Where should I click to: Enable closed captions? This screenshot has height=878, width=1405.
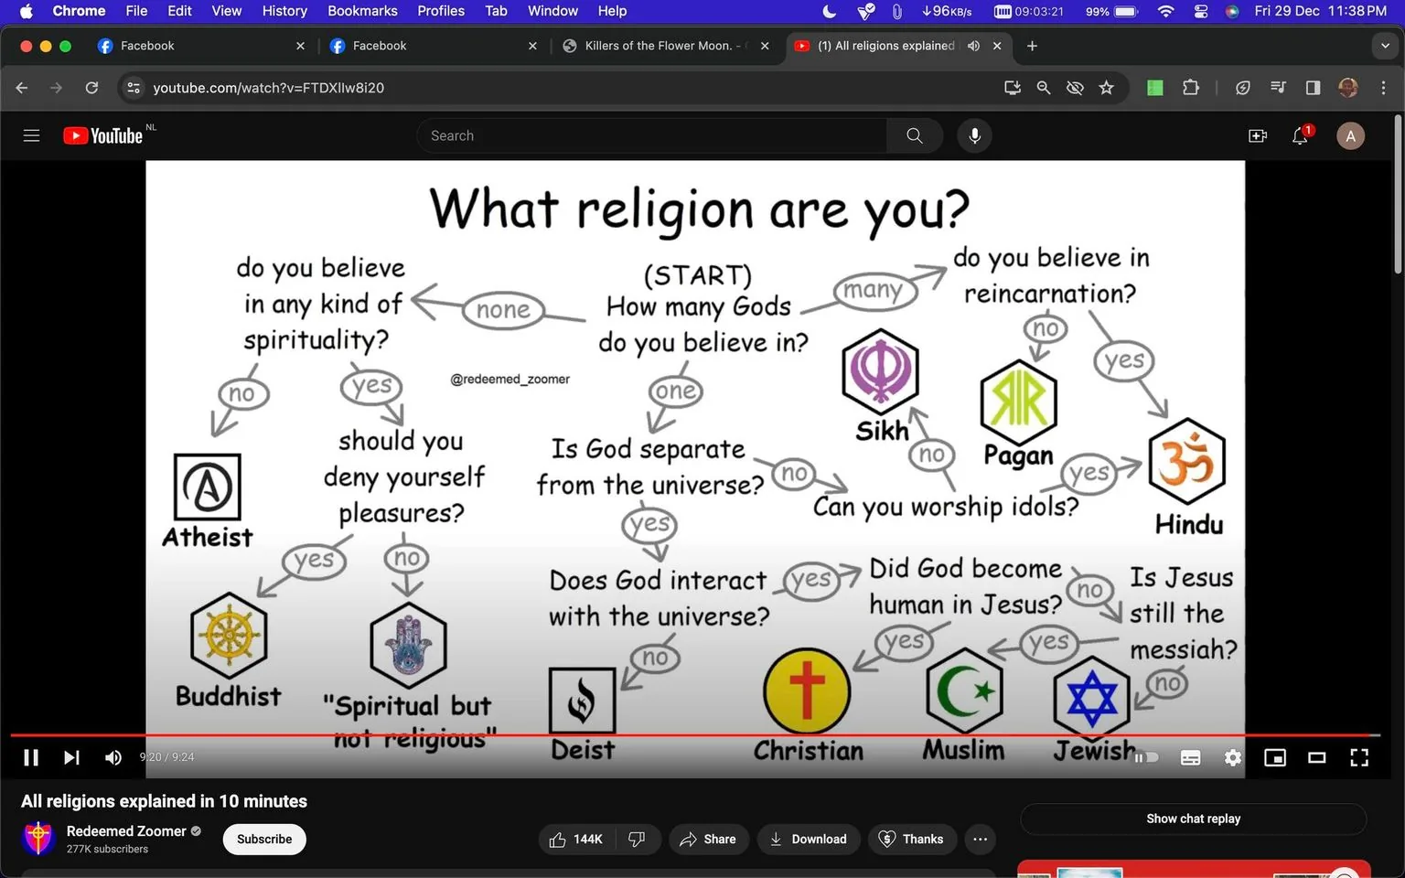pyautogui.click(x=1190, y=757)
